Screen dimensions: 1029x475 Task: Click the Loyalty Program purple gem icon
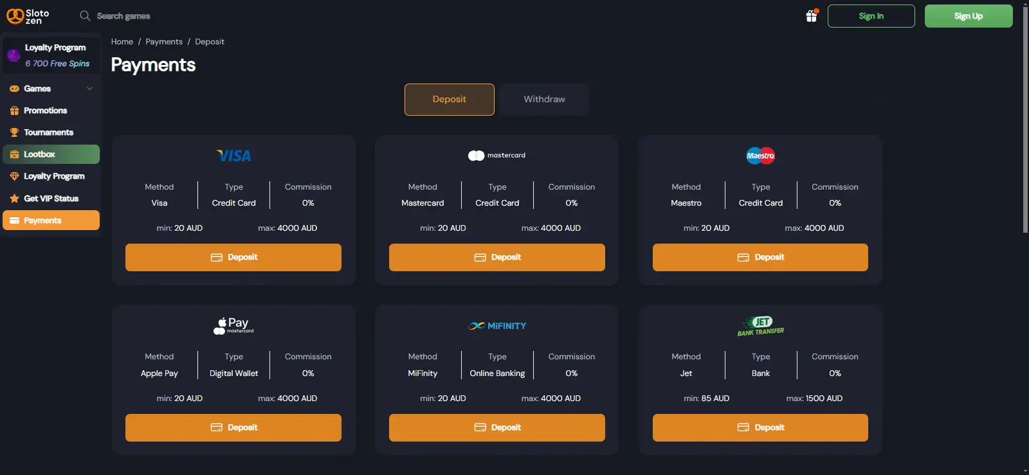[x=14, y=55]
